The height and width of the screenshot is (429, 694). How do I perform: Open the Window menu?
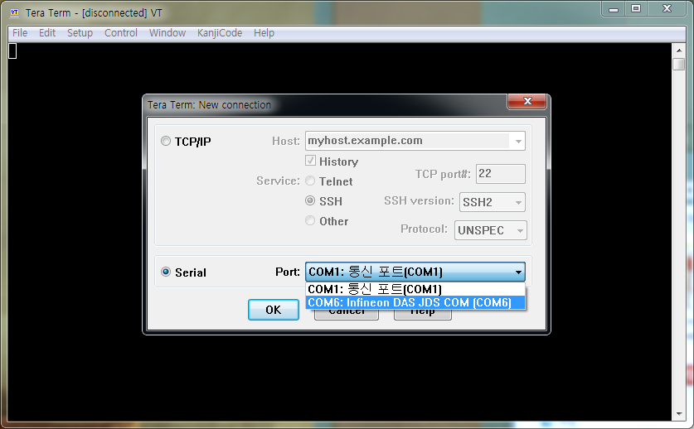[167, 33]
